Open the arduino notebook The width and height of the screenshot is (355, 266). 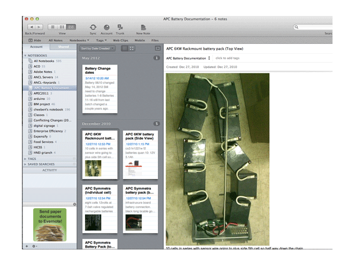pyautogui.click(x=50, y=99)
